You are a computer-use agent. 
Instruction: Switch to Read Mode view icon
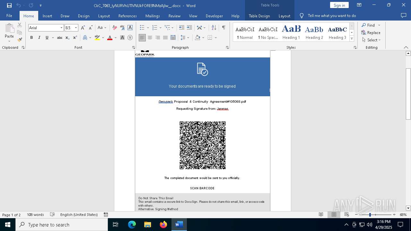click(x=321, y=215)
